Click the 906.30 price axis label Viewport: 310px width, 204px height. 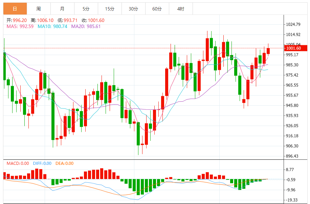[292, 146]
